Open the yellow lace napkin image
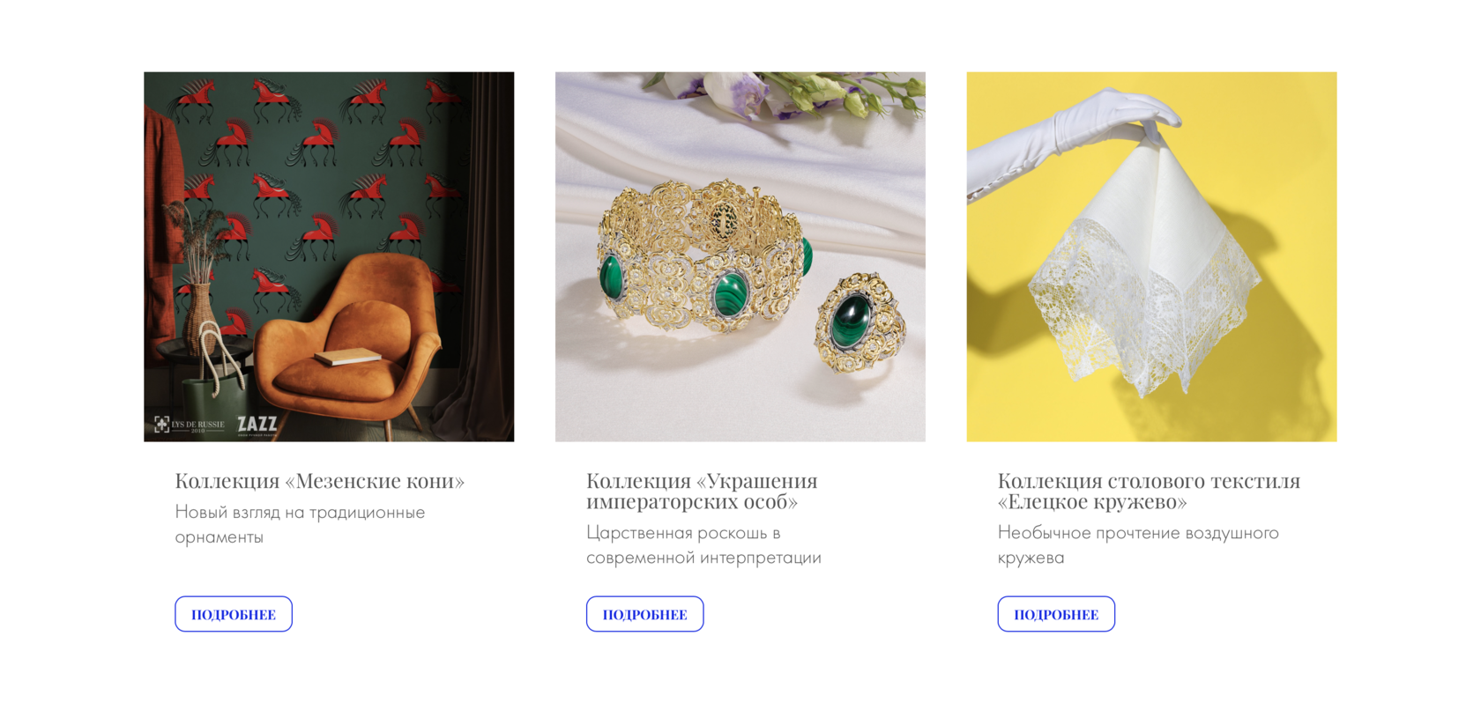 pos(1151,256)
